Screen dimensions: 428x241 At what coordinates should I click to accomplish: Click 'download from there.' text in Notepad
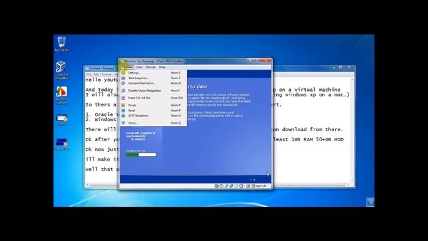pyautogui.click(x=312, y=129)
